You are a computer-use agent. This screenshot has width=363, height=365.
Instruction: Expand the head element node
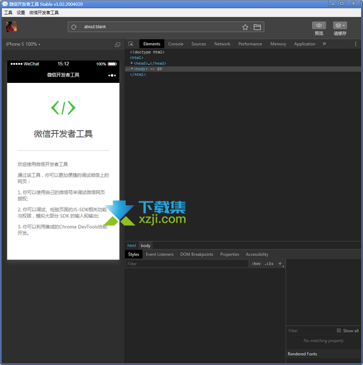coord(132,63)
